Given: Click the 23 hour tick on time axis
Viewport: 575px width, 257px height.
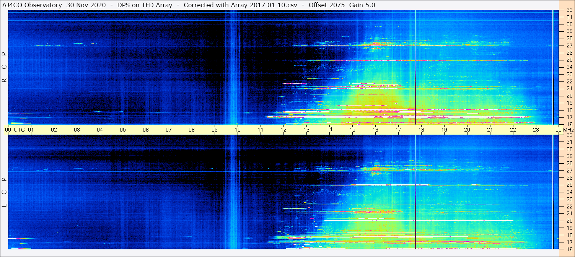Looking at the screenshot, I should (536, 130).
